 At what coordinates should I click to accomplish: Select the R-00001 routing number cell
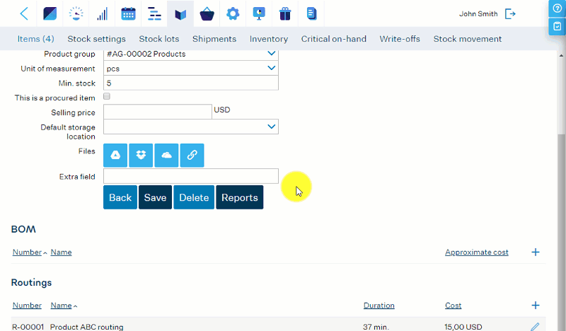point(28,327)
